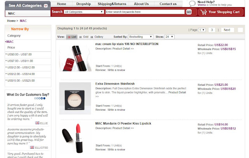Viewport: 249px width, 158px height.
Task: Select the MAC category under See All Categories
Action: [x=12, y=14]
